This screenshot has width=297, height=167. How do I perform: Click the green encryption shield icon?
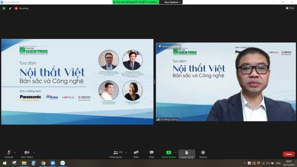point(4,8)
